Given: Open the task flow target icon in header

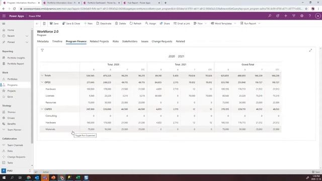Looking at the screenshot, I should tap(278, 16).
